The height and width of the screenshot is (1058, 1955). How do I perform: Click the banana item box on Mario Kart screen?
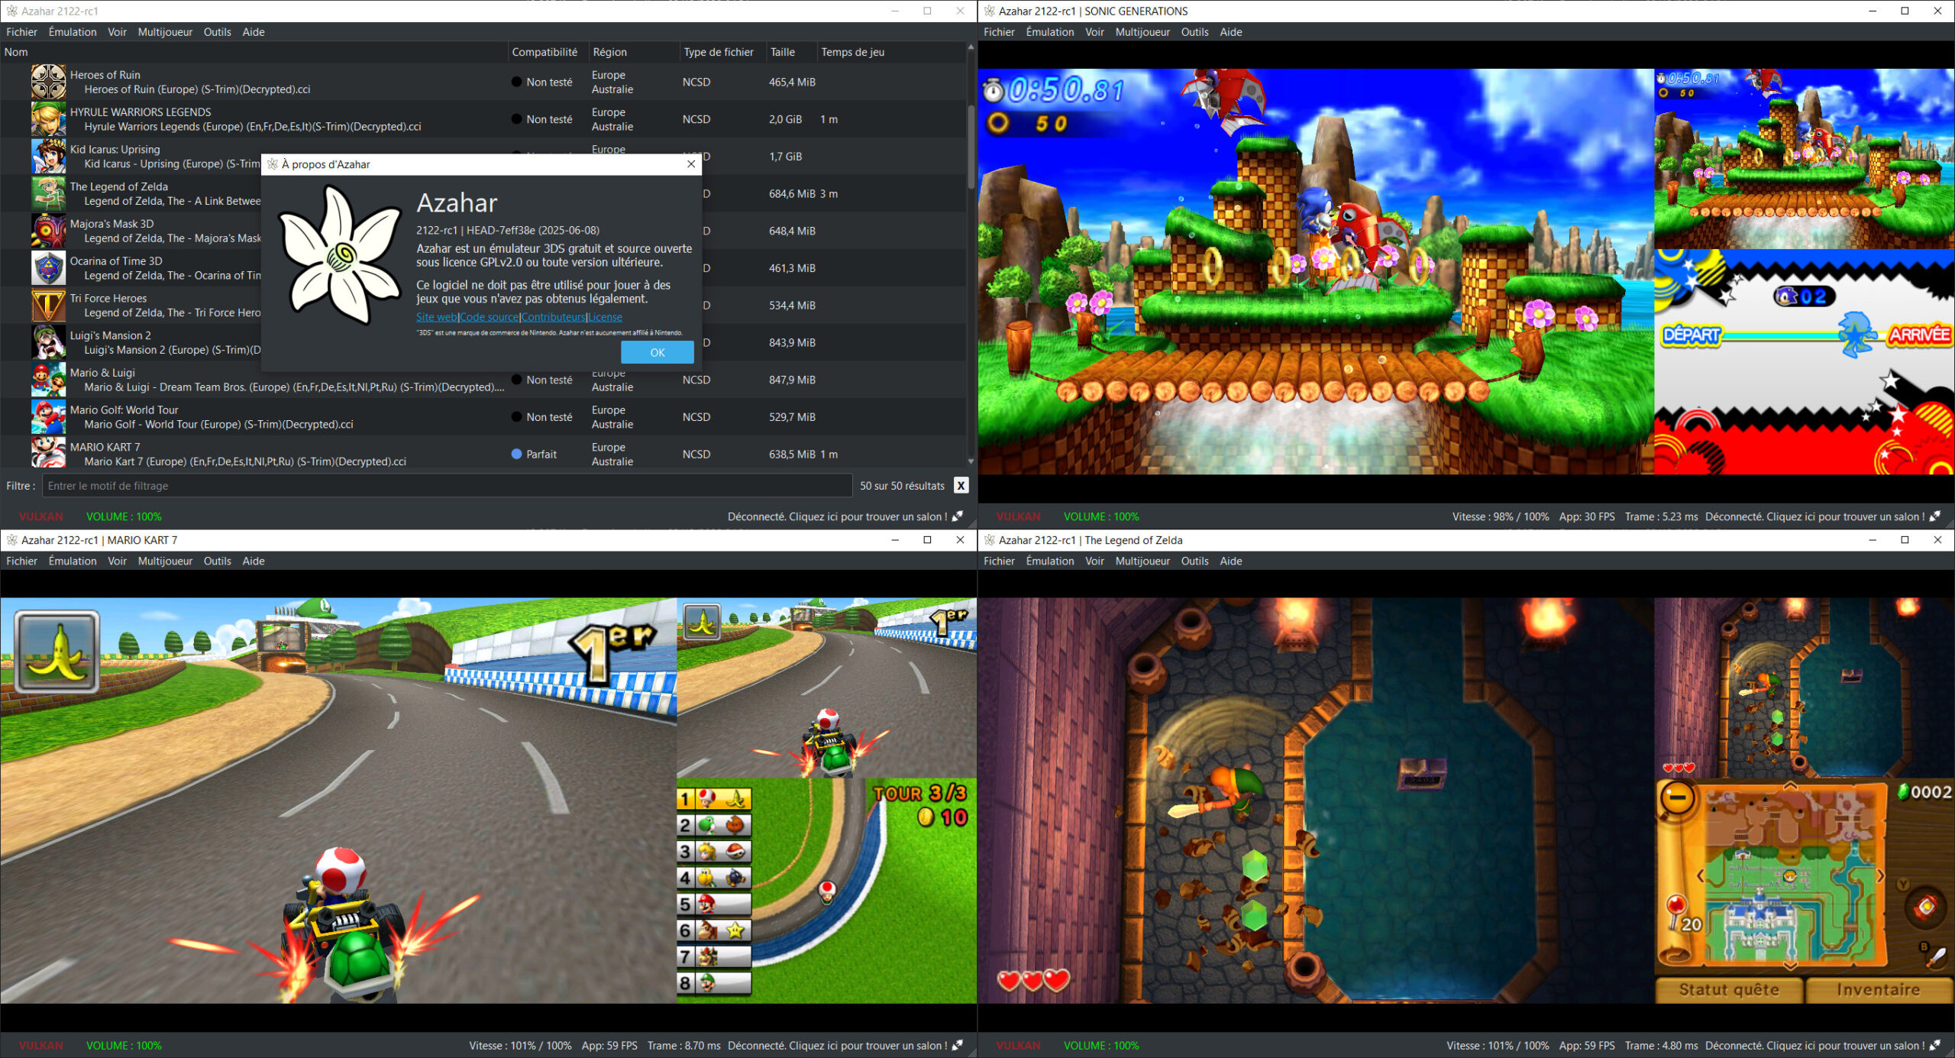coord(57,652)
